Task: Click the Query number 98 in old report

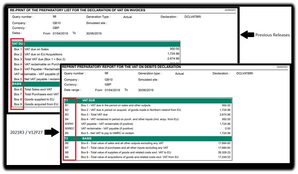Action: pos(54,17)
